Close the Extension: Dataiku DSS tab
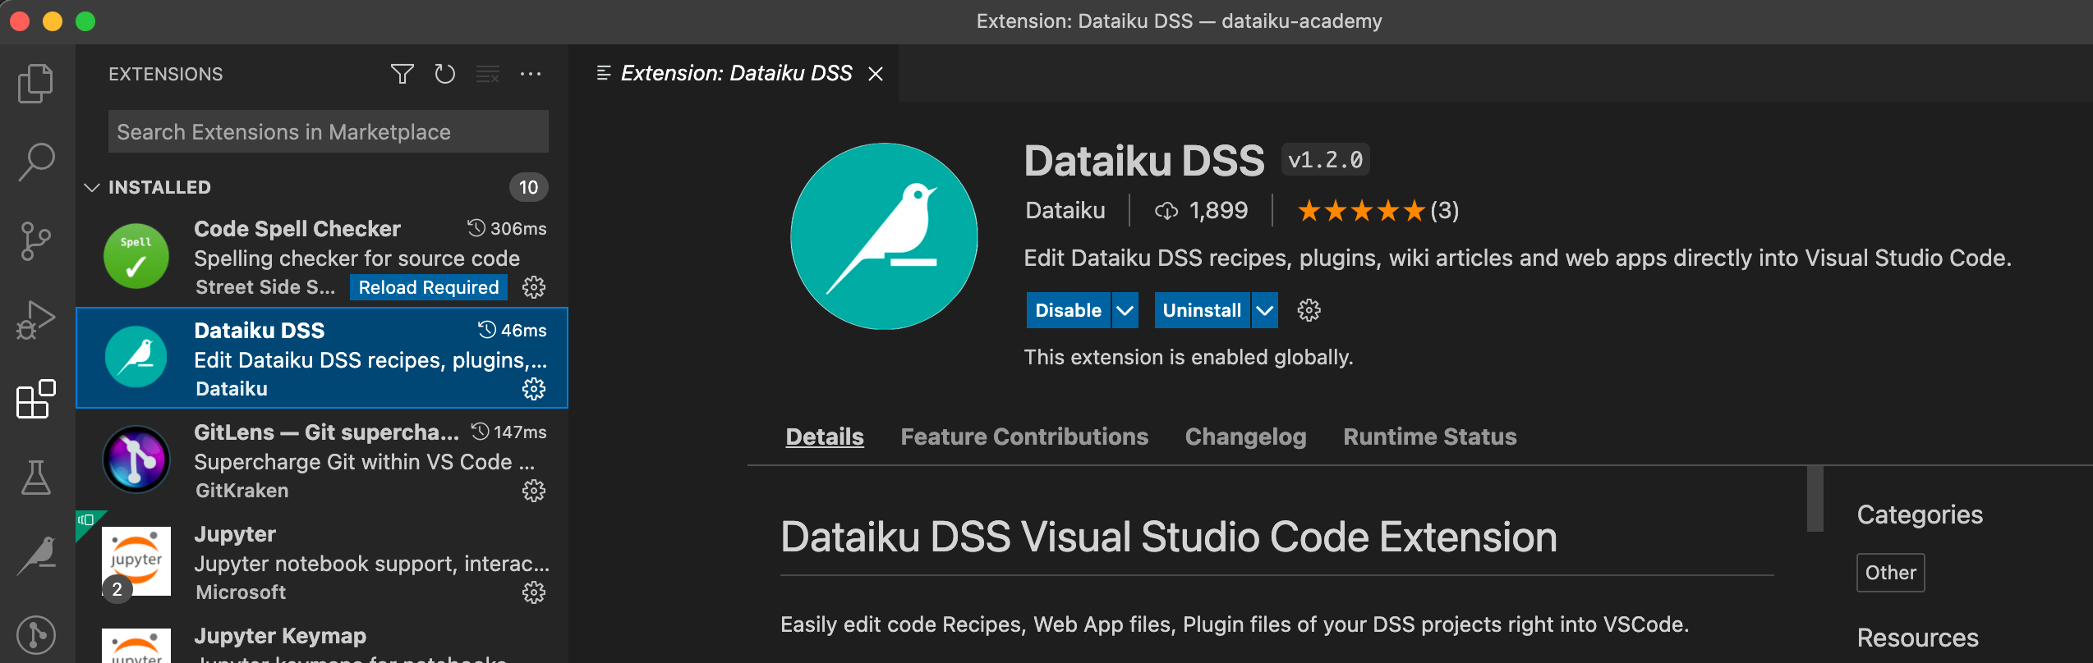The image size is (2093, 663). [x=876, y=74]
